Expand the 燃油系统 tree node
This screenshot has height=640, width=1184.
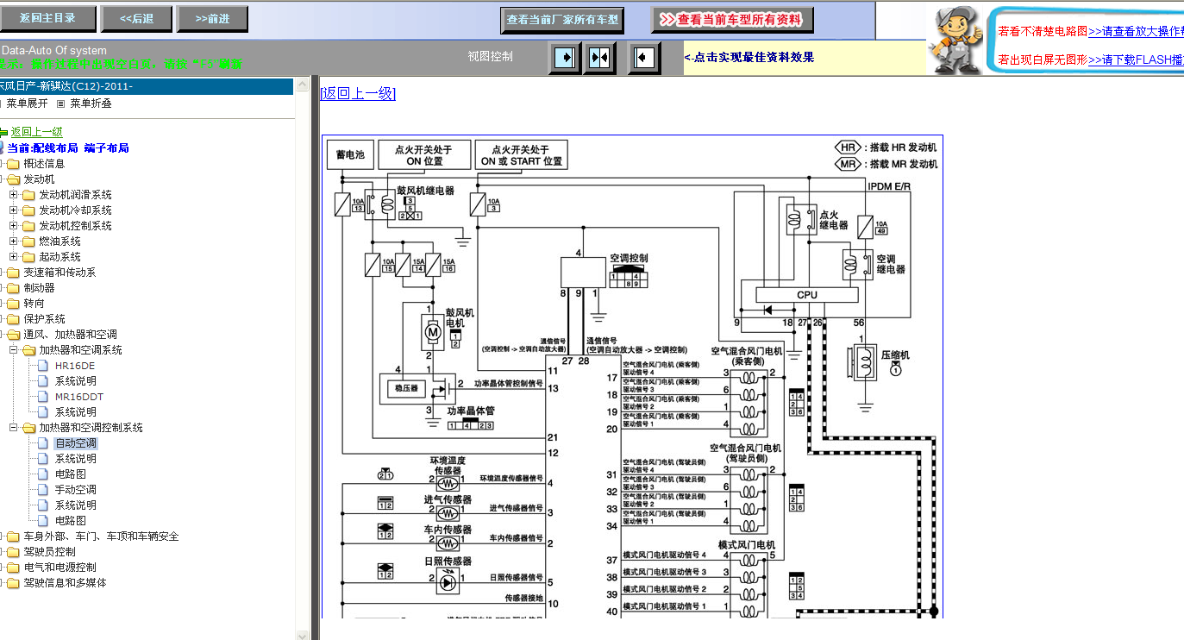(x=13, y=242)
